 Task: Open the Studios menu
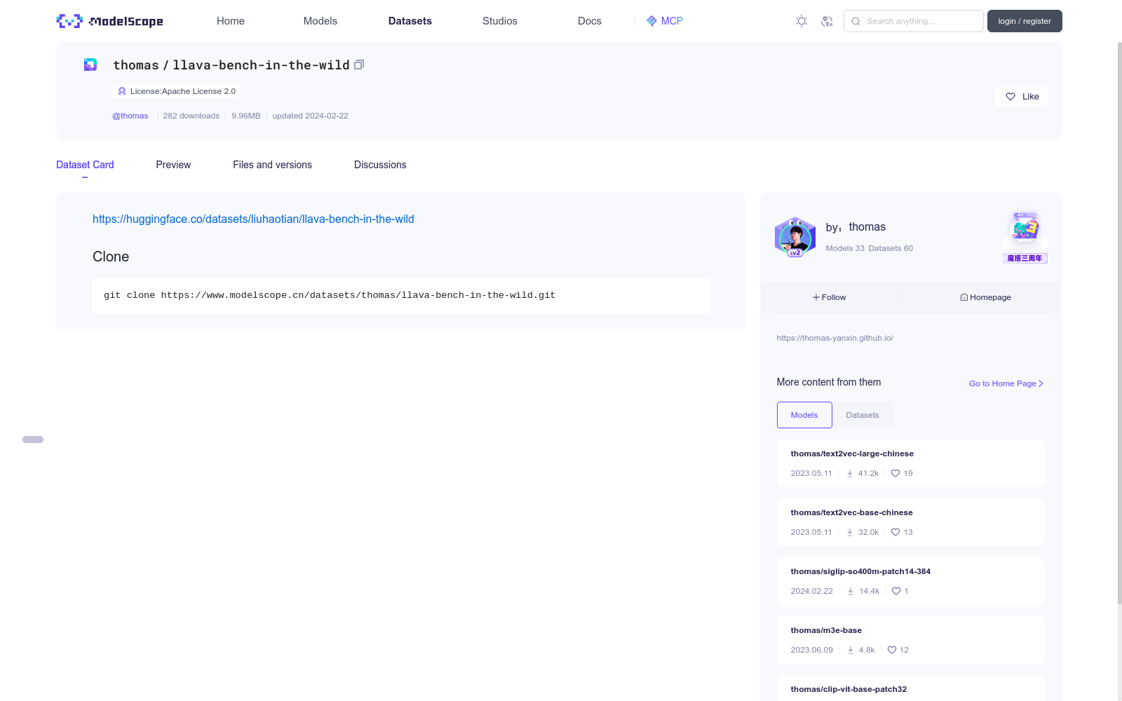[500, 21]
